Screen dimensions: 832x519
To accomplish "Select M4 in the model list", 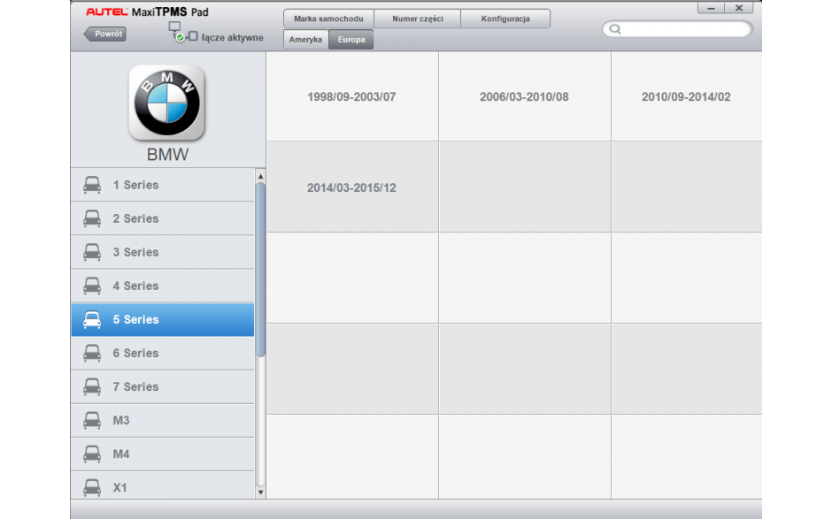I will coord(162,454).
